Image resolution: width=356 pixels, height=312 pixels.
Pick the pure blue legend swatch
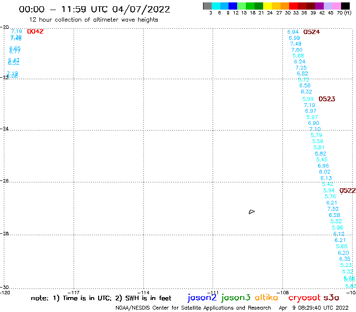tap(233, 6)
